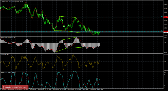Click the MACD 0.00 level axis label
Screen dimensions: 168x91
(165, 43)
